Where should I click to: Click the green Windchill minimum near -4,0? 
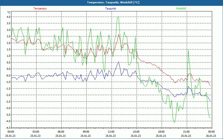click(x=174, y=123)
